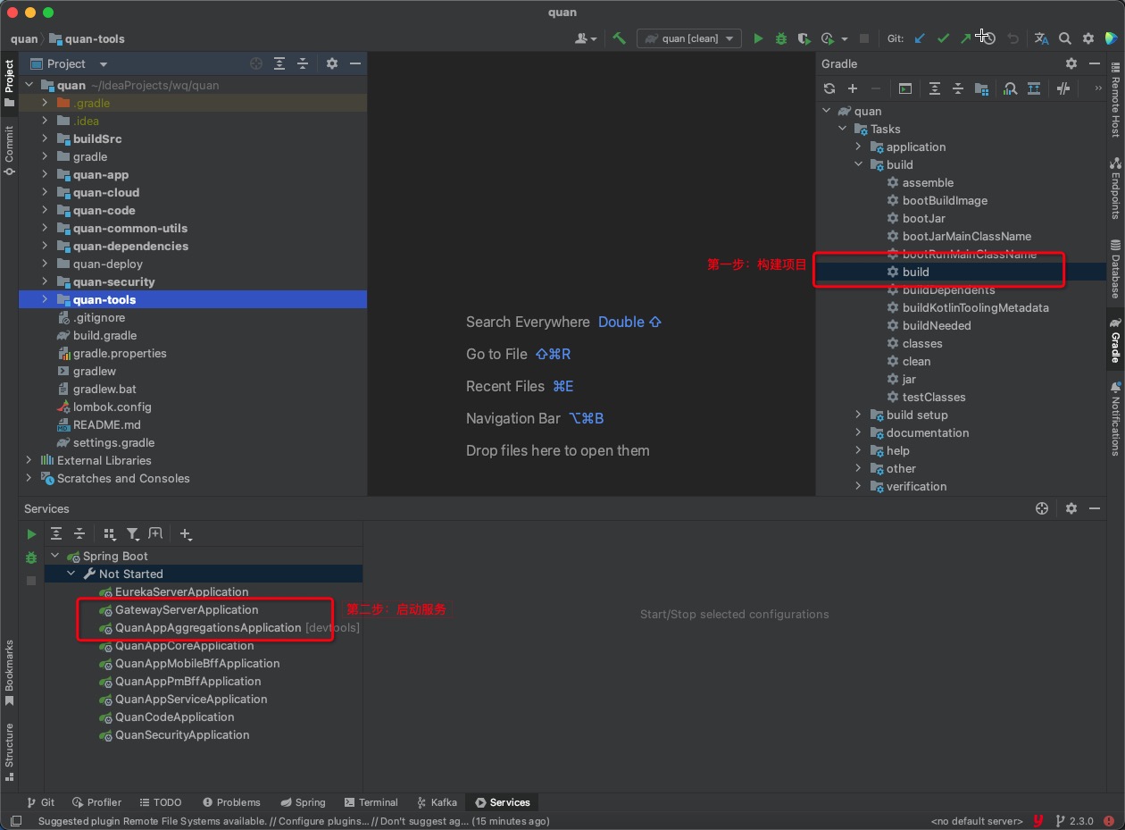Click Services Group By icon
Screen dimensions: 1125x830
click(x=110, y=534)
